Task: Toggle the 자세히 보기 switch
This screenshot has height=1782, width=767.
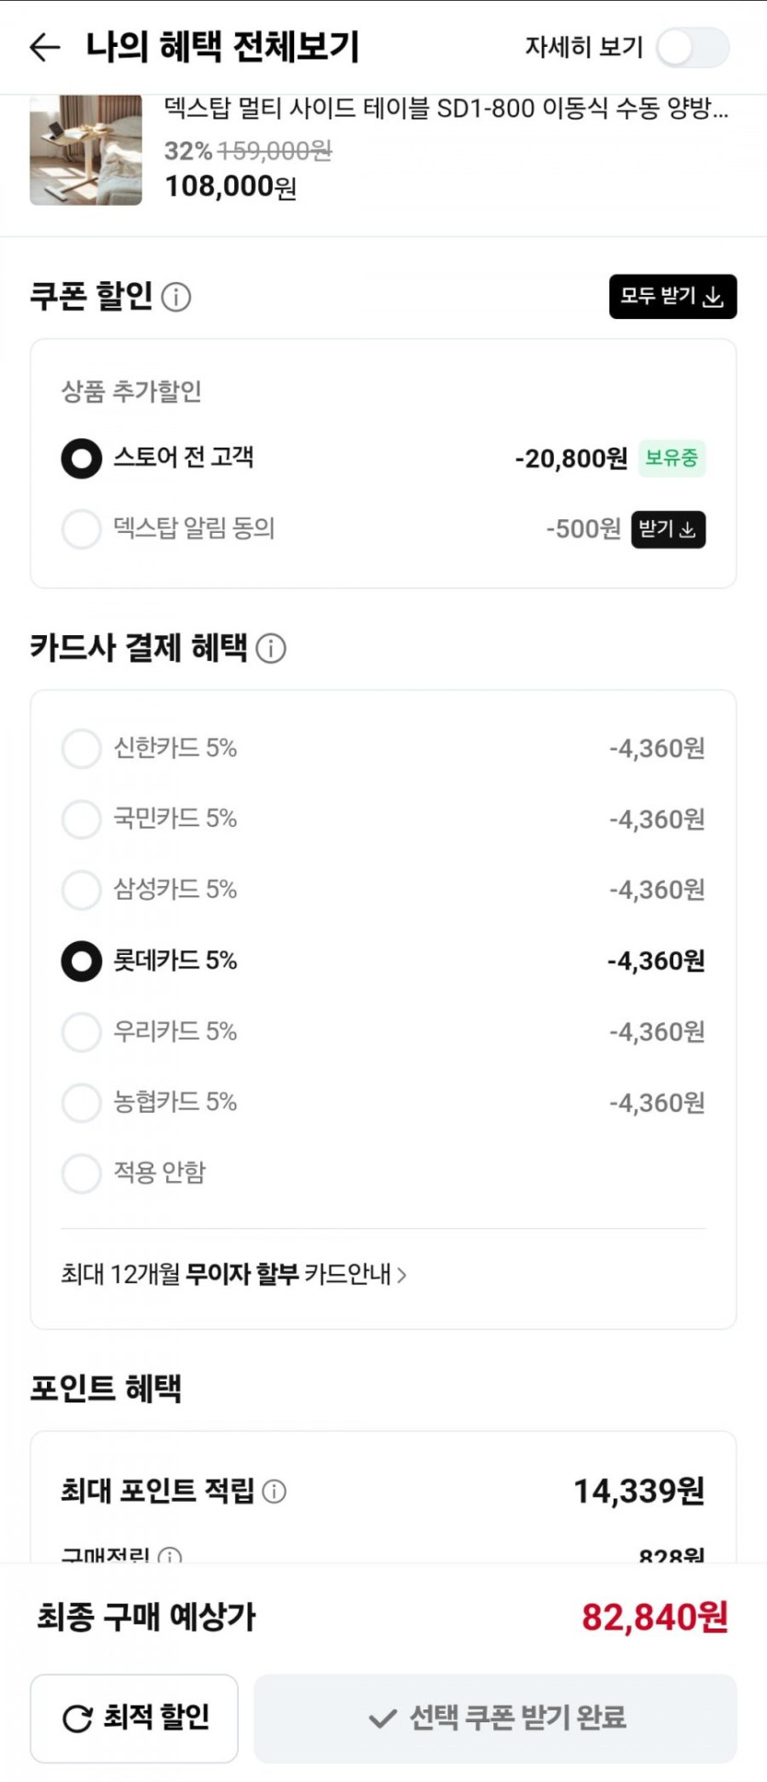Action: 694,48
